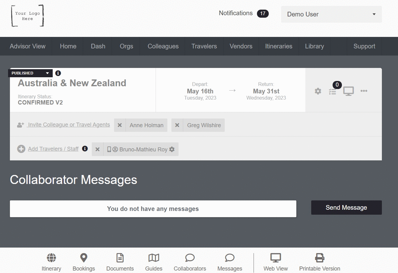
Task: Open the notifications count badge 17
Action: click(263, 13)
